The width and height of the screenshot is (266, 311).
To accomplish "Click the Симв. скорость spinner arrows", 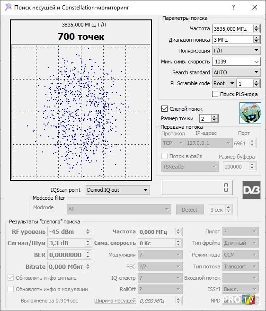I will click(178, 243).
